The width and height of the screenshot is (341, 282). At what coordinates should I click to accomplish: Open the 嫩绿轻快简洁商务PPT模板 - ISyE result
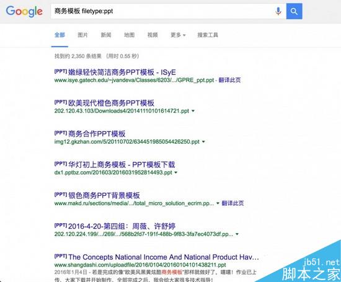pyautogui.click(x=122, y=72)
